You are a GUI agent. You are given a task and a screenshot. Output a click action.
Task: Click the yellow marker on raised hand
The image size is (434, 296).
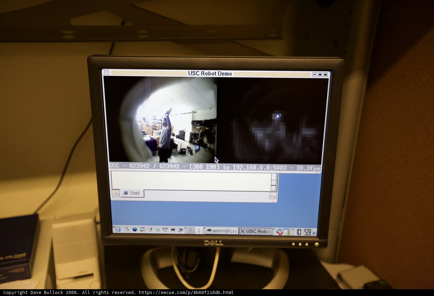click(x=167, y=115)
